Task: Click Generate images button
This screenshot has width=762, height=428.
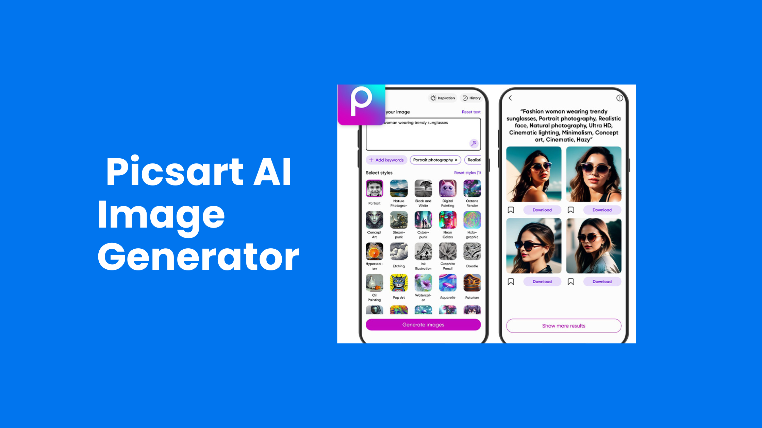Action: click(x=423, y=324)
